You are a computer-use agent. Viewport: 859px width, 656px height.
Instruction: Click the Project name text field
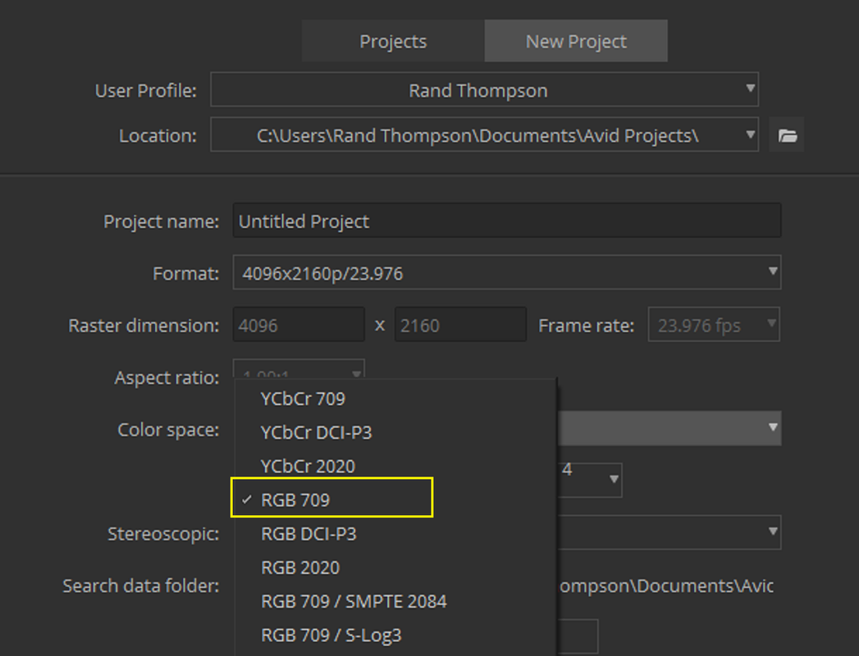point(507,221)
